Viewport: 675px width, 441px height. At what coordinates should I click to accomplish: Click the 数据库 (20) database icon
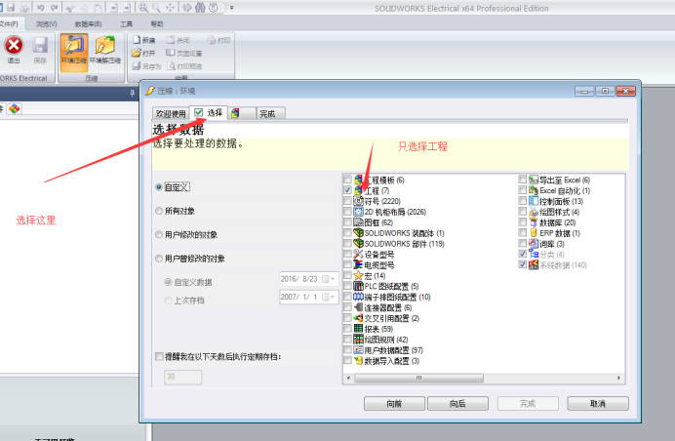point(534,222)
